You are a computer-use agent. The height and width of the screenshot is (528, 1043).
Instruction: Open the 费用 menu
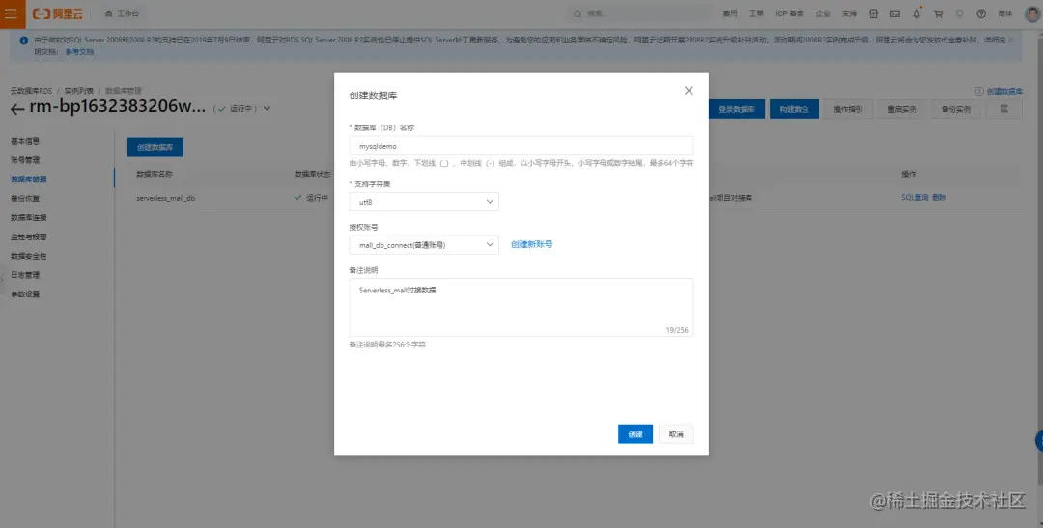click(x=730, y=14)
